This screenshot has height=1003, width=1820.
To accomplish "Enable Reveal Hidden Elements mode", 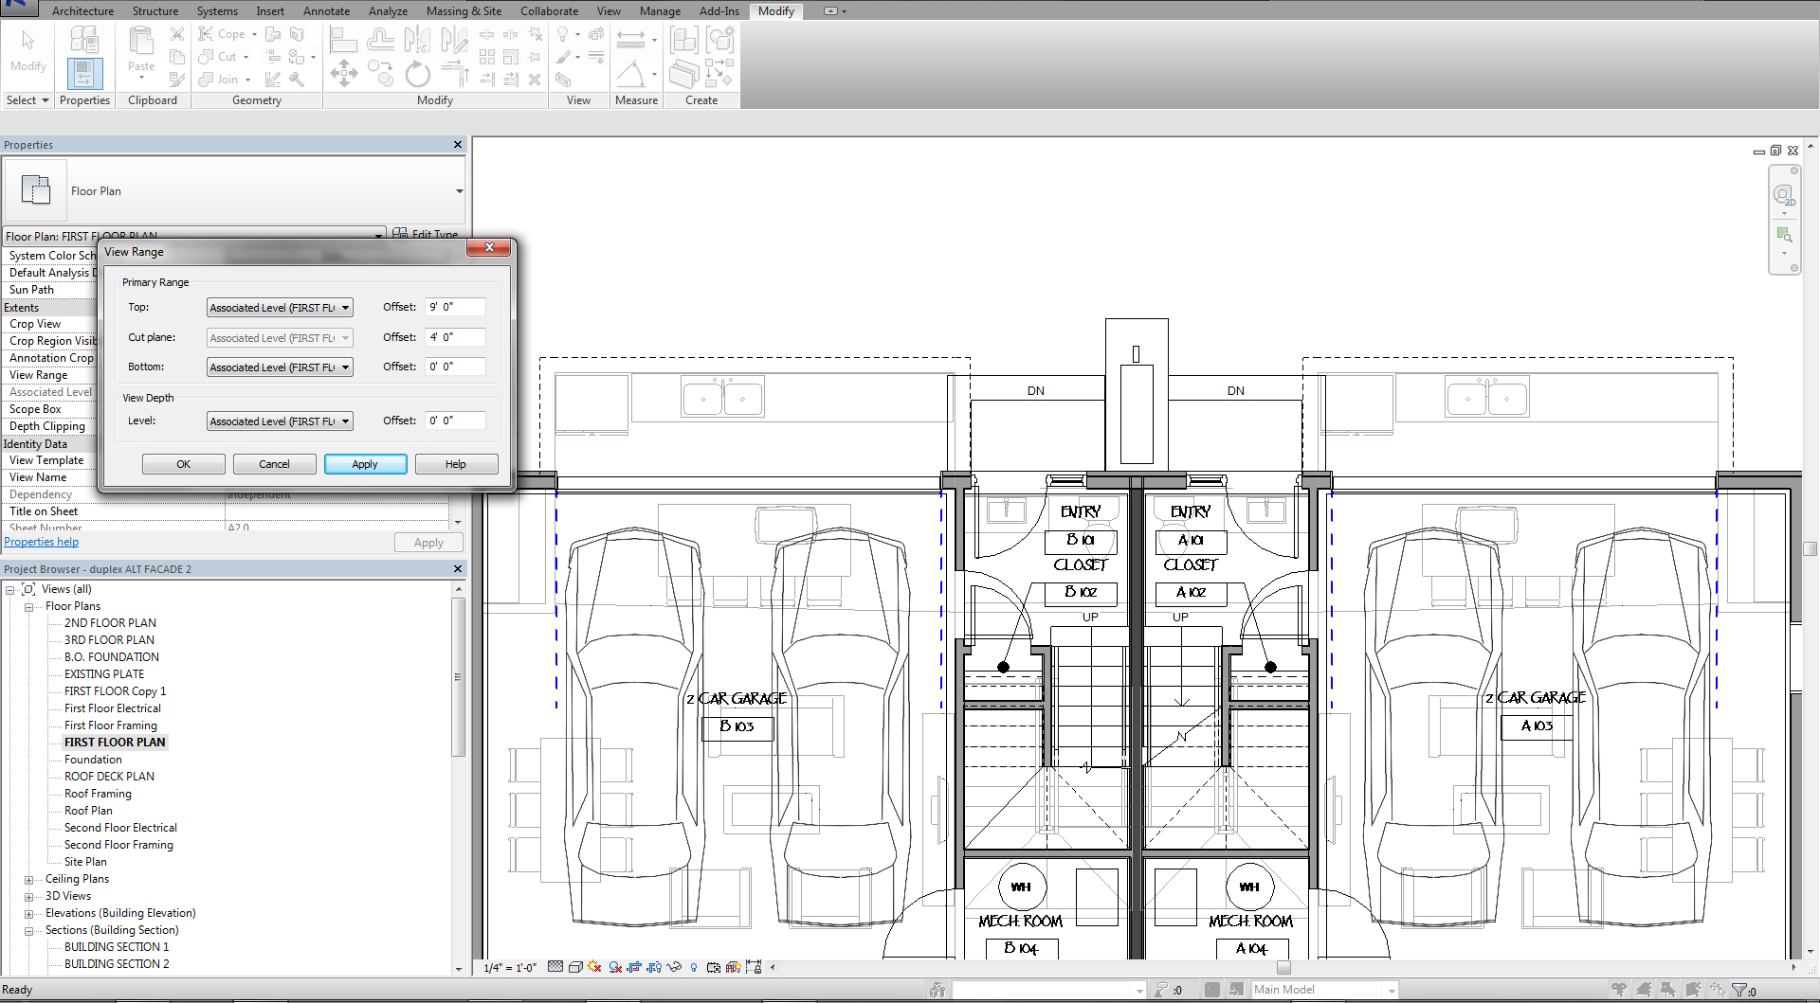I will [693, 967].
